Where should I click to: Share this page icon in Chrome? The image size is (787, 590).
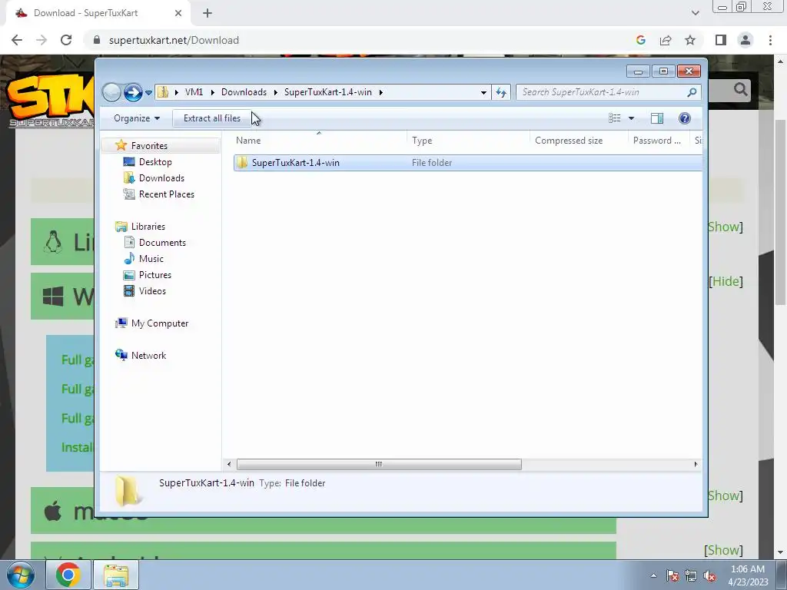click(x=666, y=40)
